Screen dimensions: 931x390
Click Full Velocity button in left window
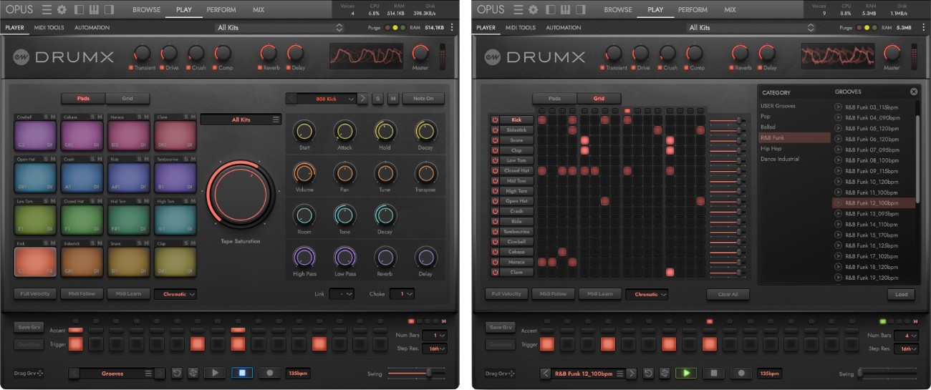coord(34,294)
